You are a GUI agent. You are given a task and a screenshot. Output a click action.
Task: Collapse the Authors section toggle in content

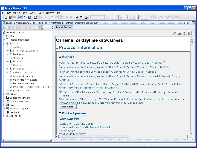pyautogui.click(x=60, y=57)
